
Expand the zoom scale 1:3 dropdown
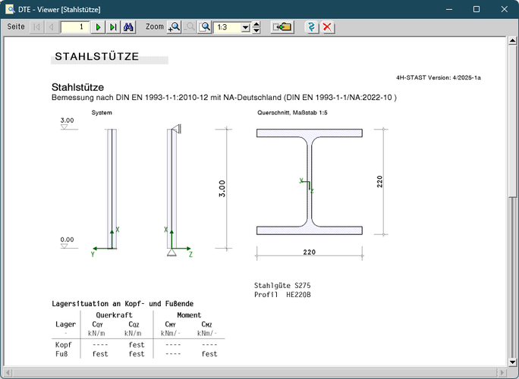[x=245, y=27]
